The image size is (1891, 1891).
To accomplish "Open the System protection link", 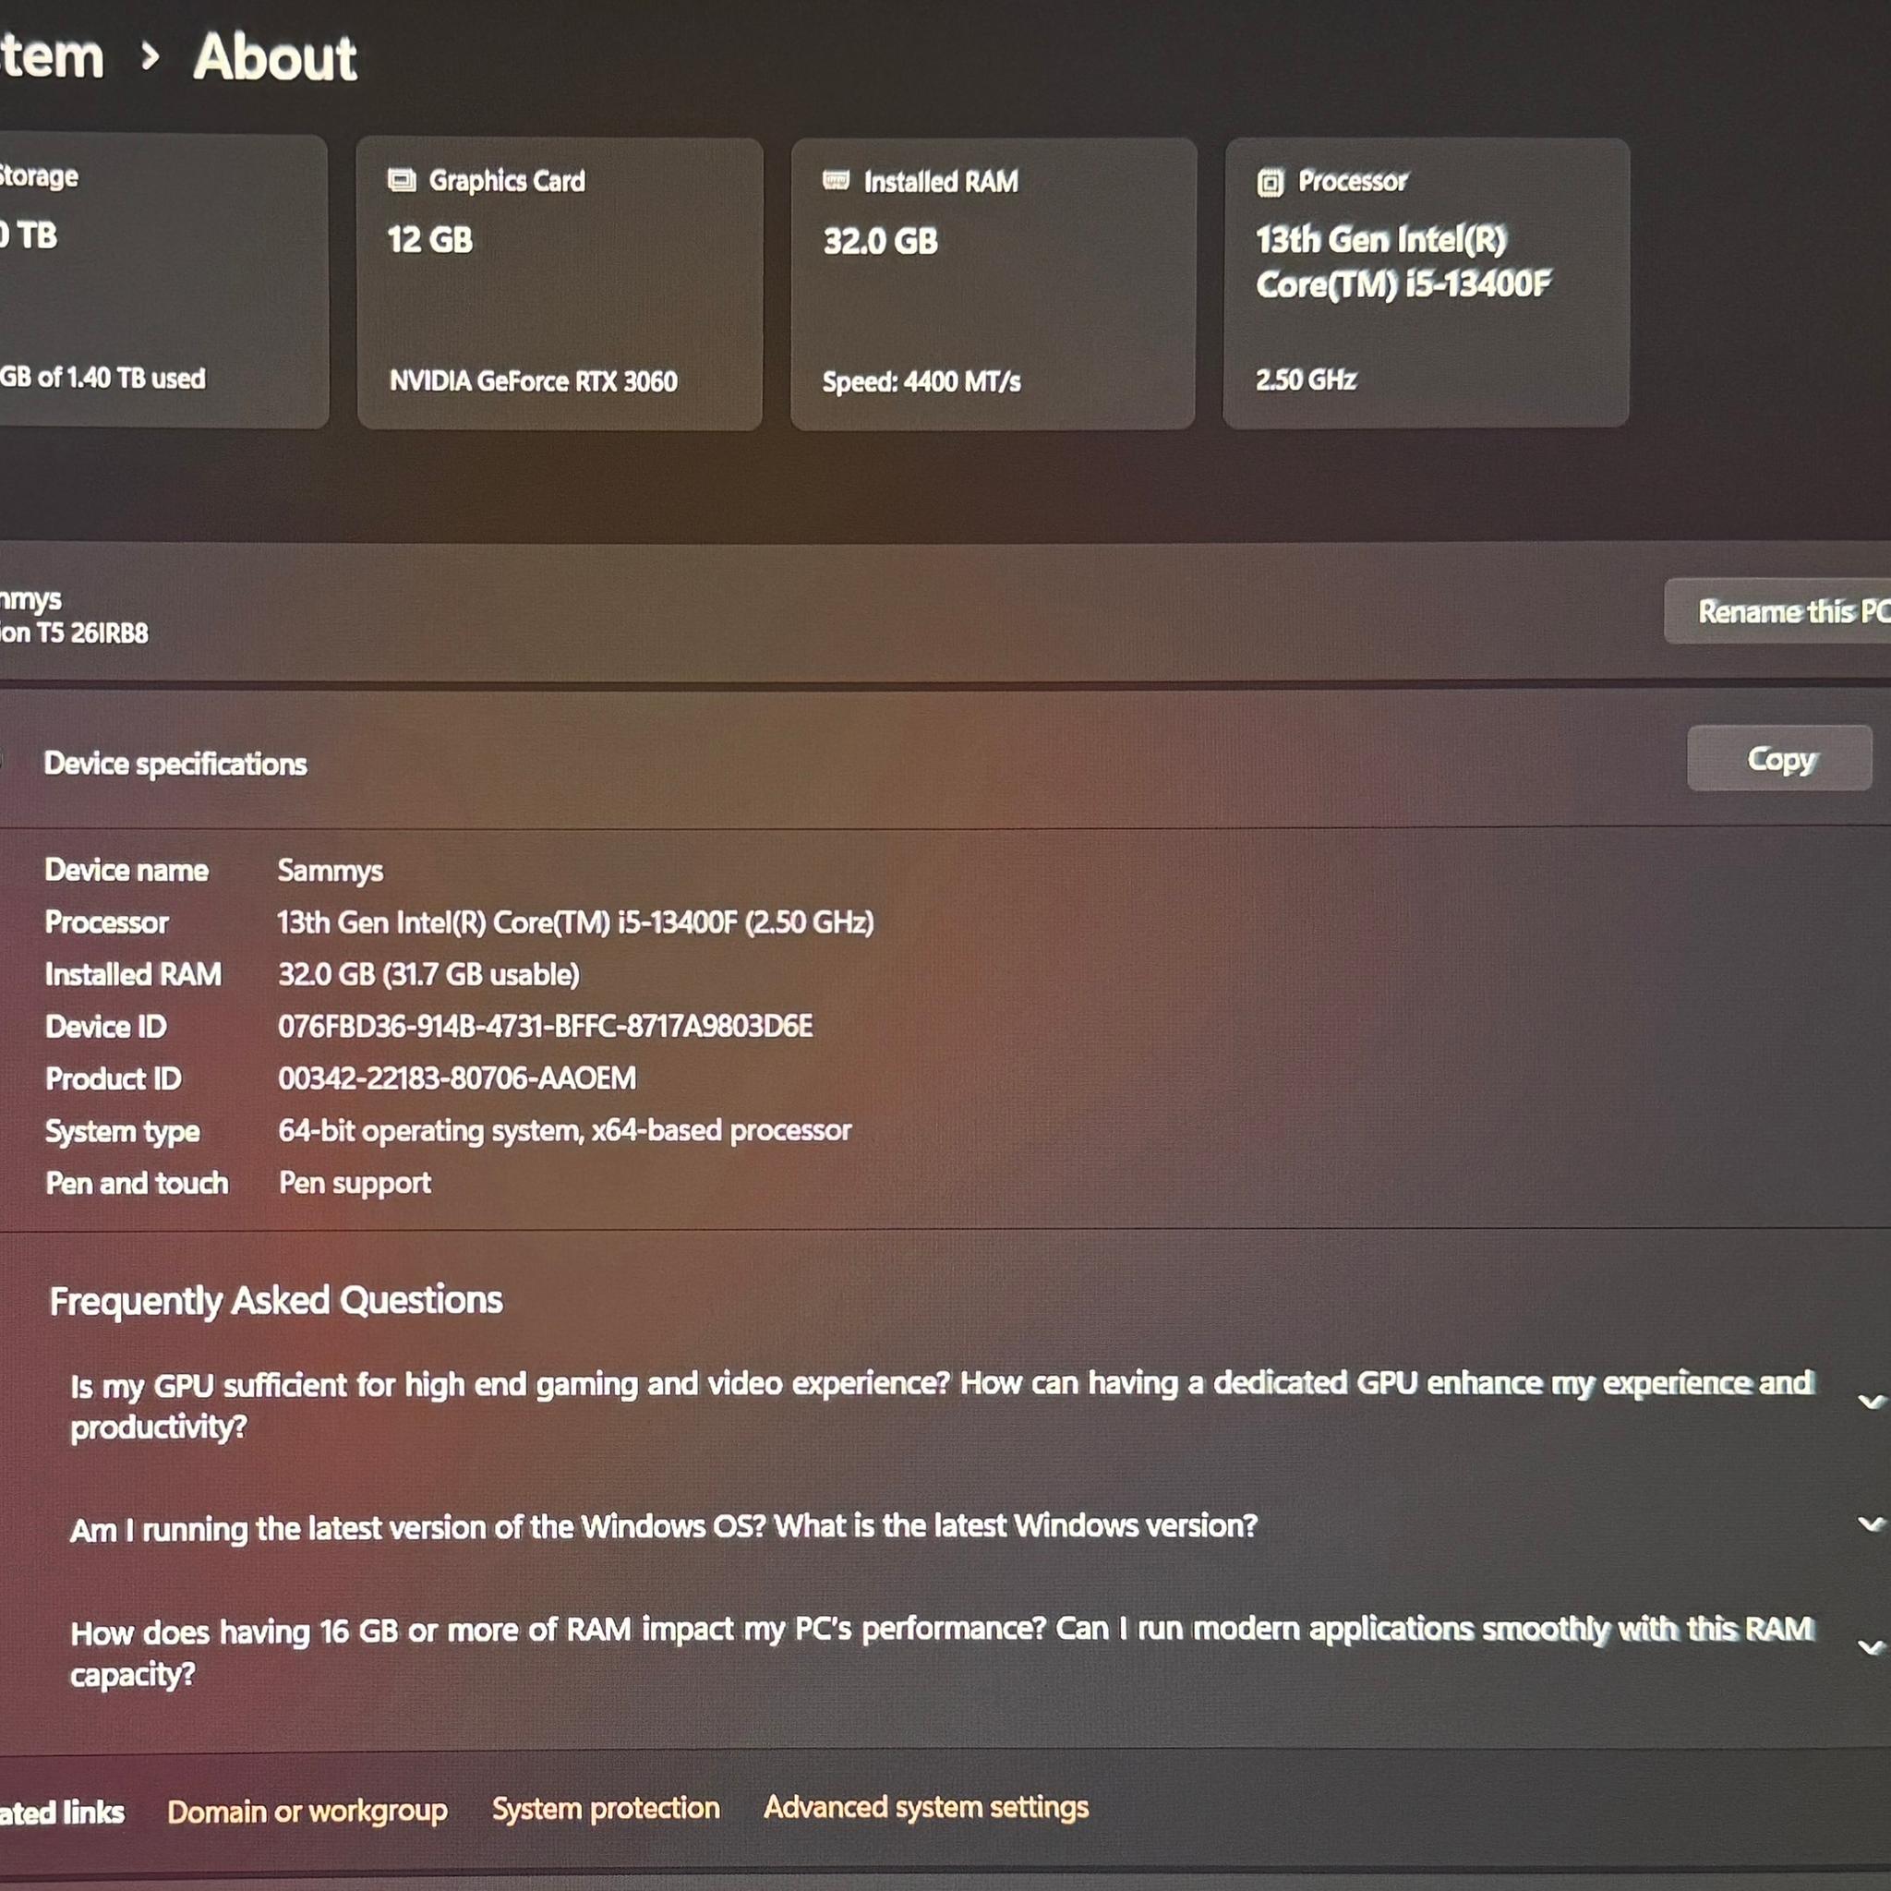I will (606, 1808).
